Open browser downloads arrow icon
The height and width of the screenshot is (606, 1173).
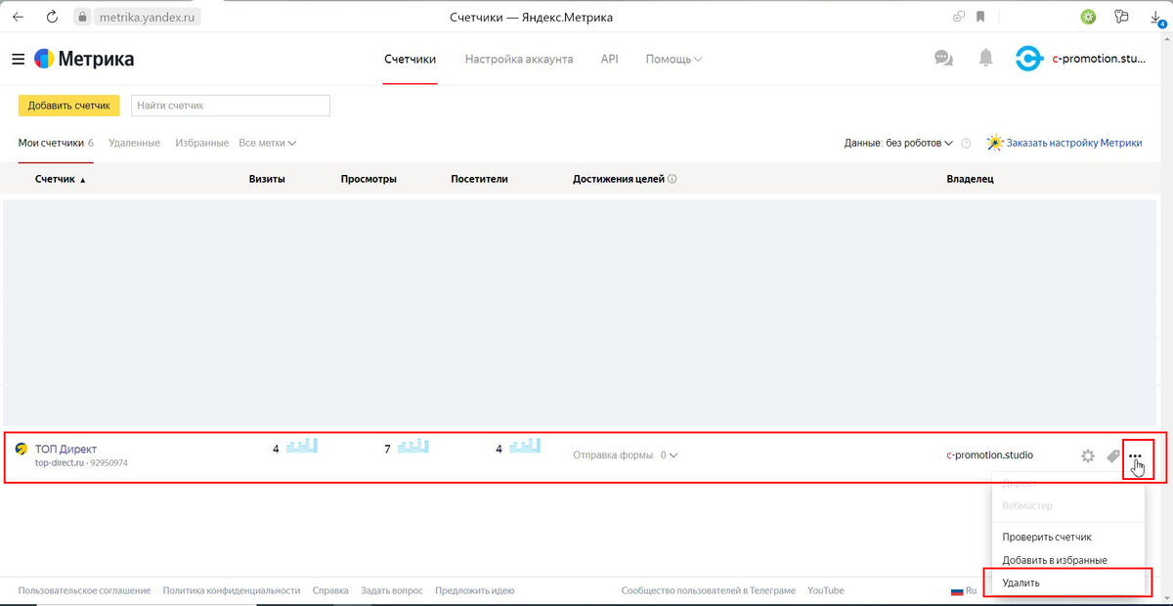pyautogui.click(x=1157, y=18)
